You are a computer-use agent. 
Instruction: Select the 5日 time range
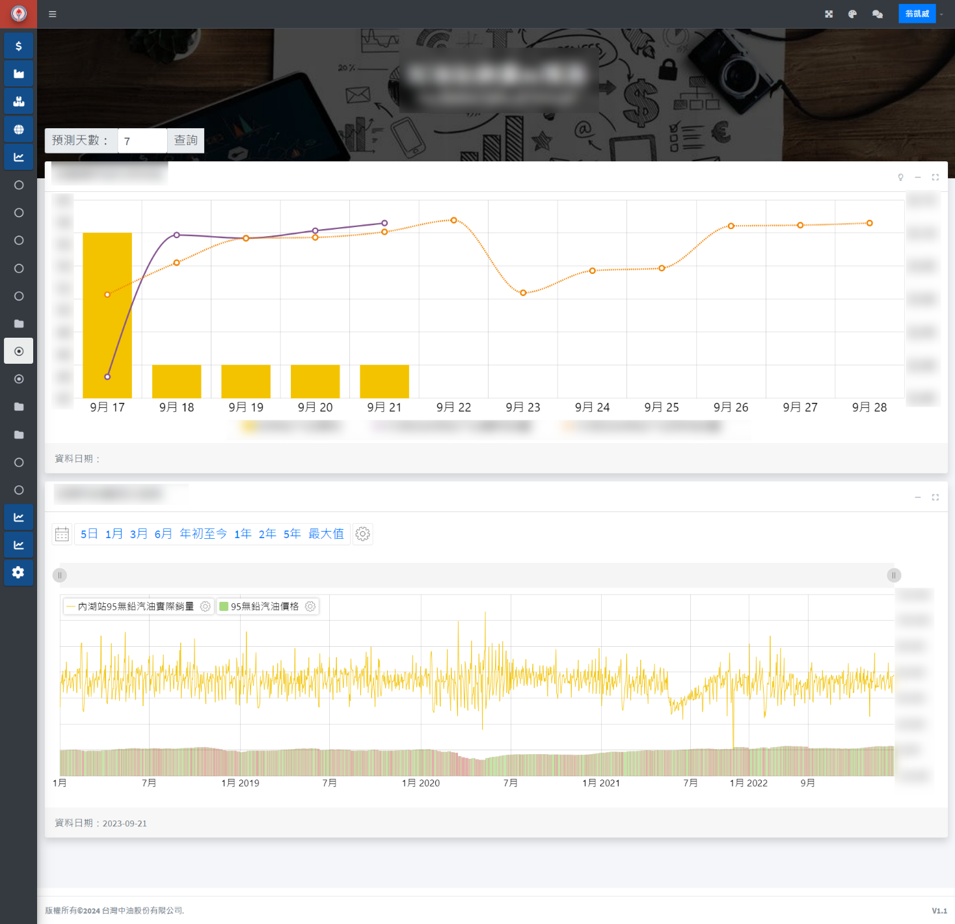pyautogui.click(x=89, y=534)
